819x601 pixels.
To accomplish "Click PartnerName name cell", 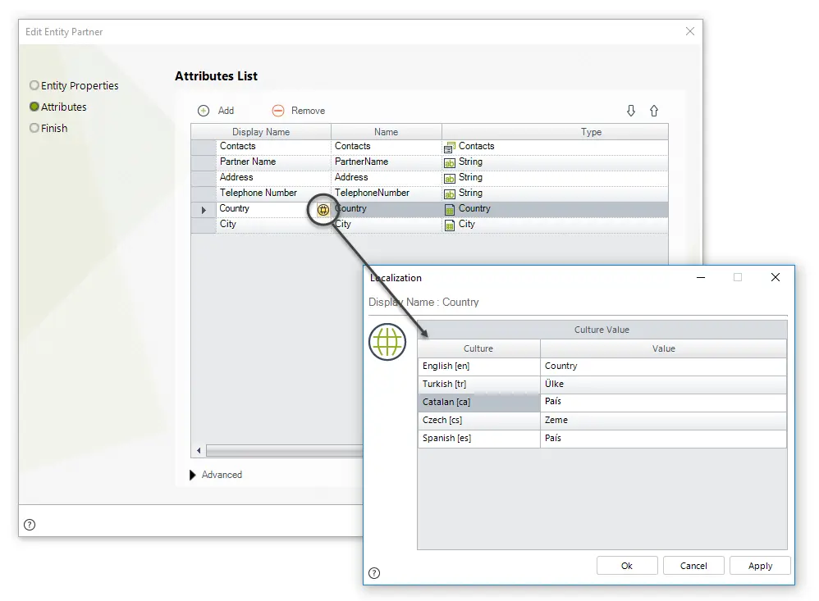I will coord(386,162).
